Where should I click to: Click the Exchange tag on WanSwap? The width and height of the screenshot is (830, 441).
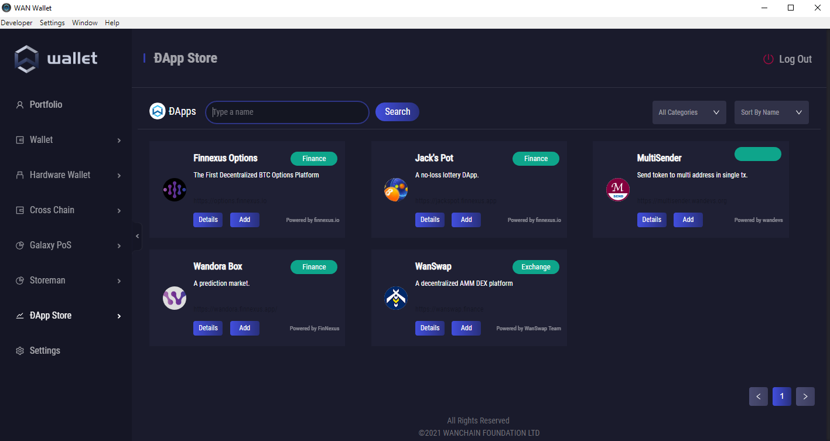point(536,267)
